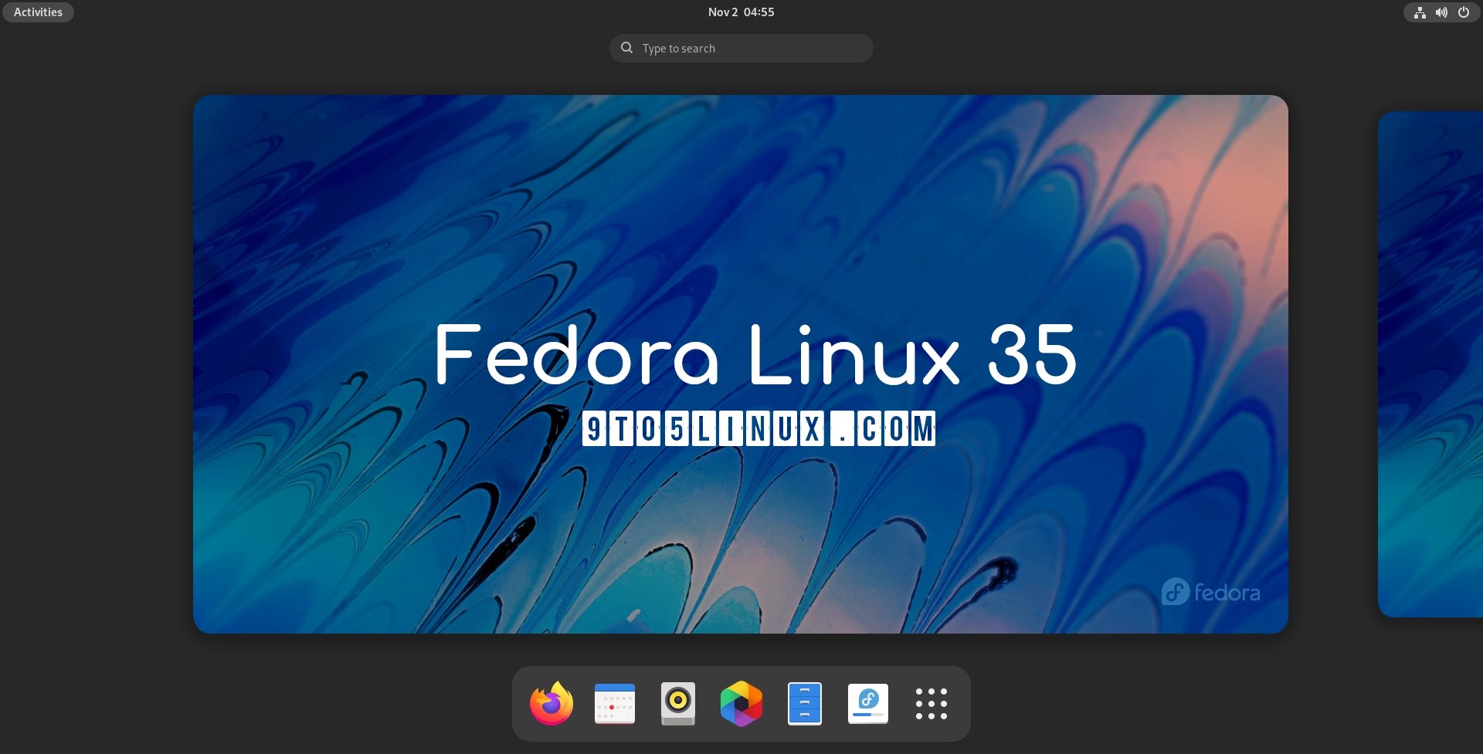
Task: Open Firefox from the dash
Action: 551,704
